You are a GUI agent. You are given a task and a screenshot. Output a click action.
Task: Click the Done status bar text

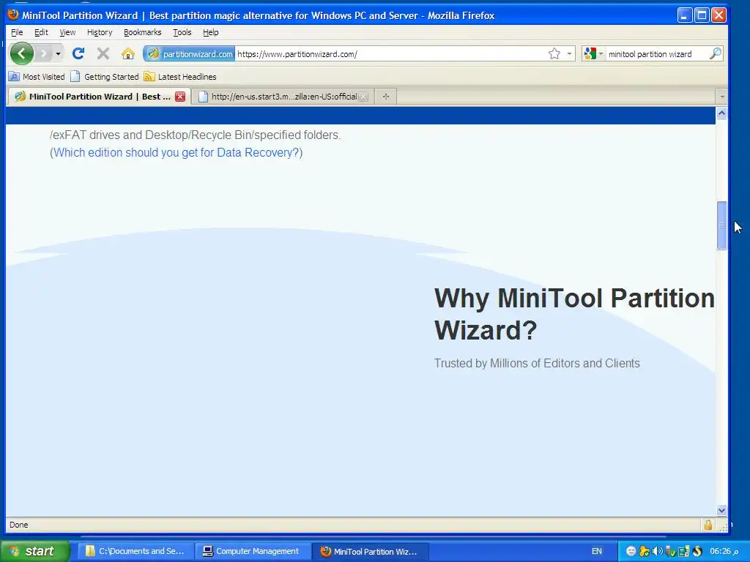pos(18,525)
